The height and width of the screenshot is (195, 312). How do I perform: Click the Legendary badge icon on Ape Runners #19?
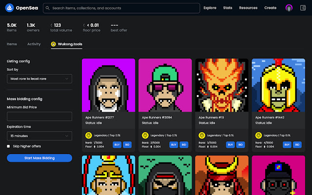(202, 136)
